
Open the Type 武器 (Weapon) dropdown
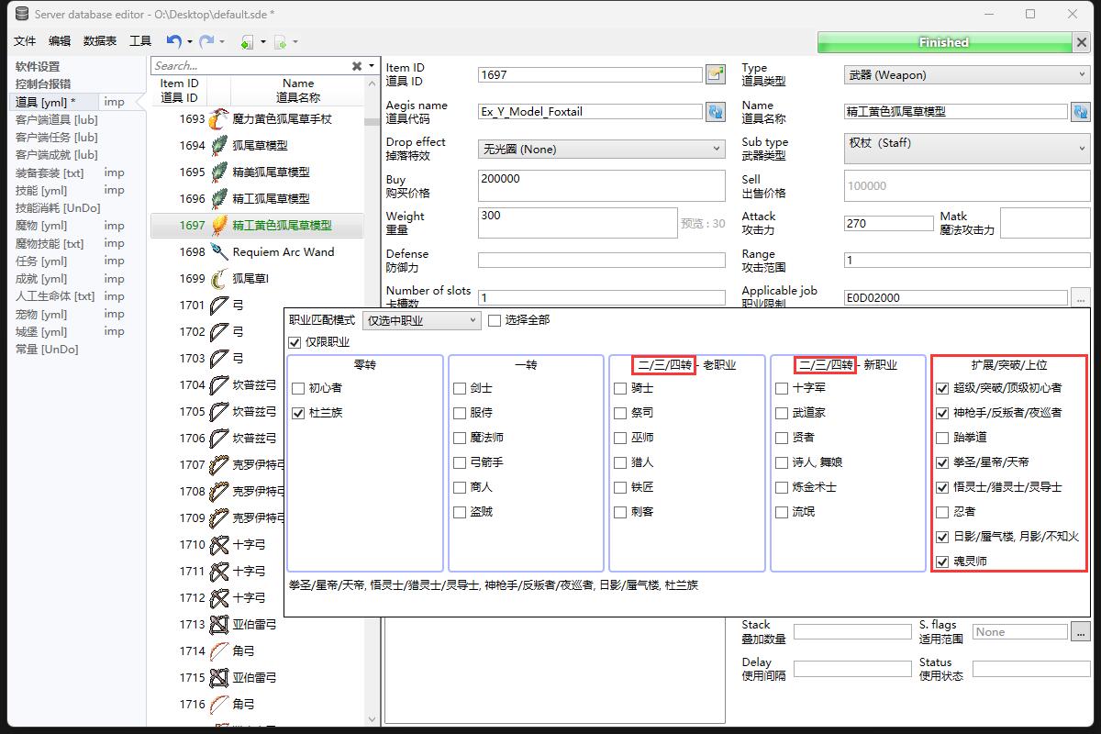coord(964,74)
